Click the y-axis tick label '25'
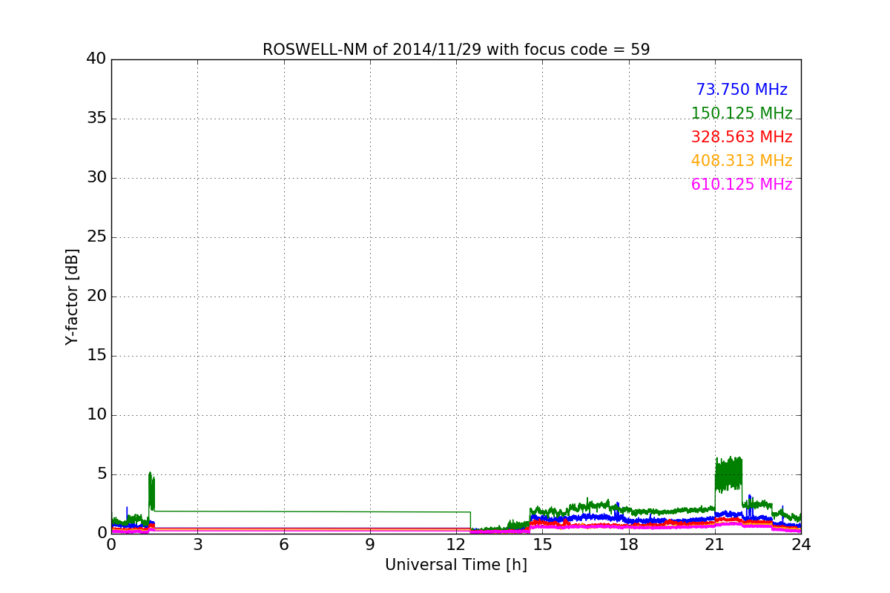This screenshot has height=593, width=890. [x=96, y=237]
